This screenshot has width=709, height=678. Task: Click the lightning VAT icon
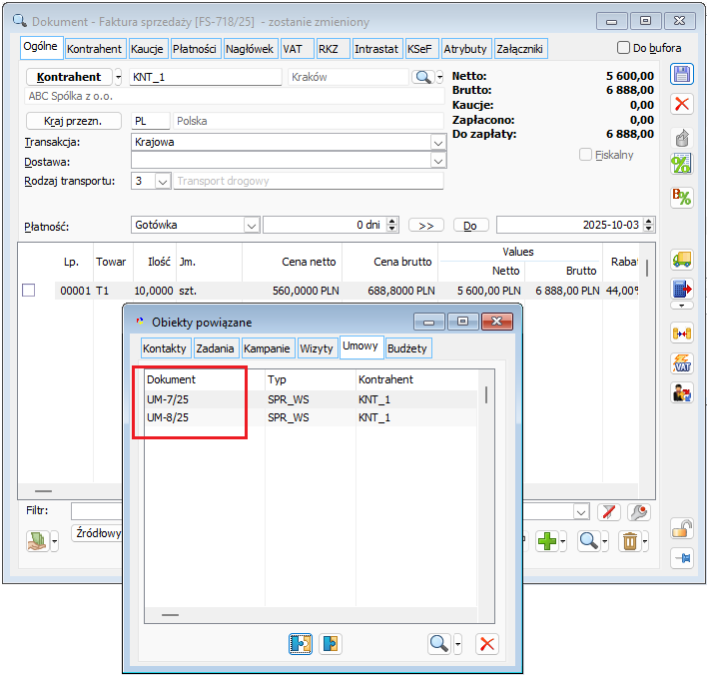point(683,363)
